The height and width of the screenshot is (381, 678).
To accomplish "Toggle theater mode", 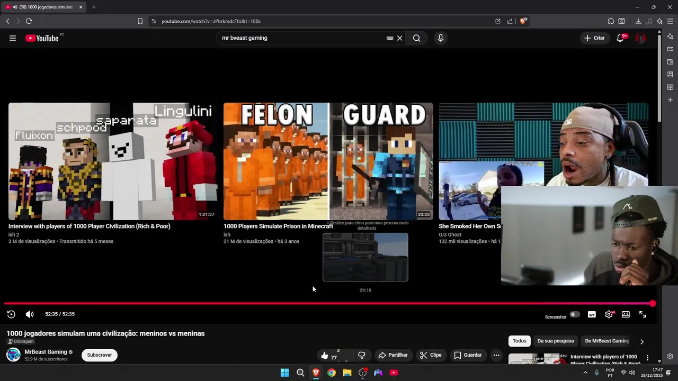I will coord(626,314).
